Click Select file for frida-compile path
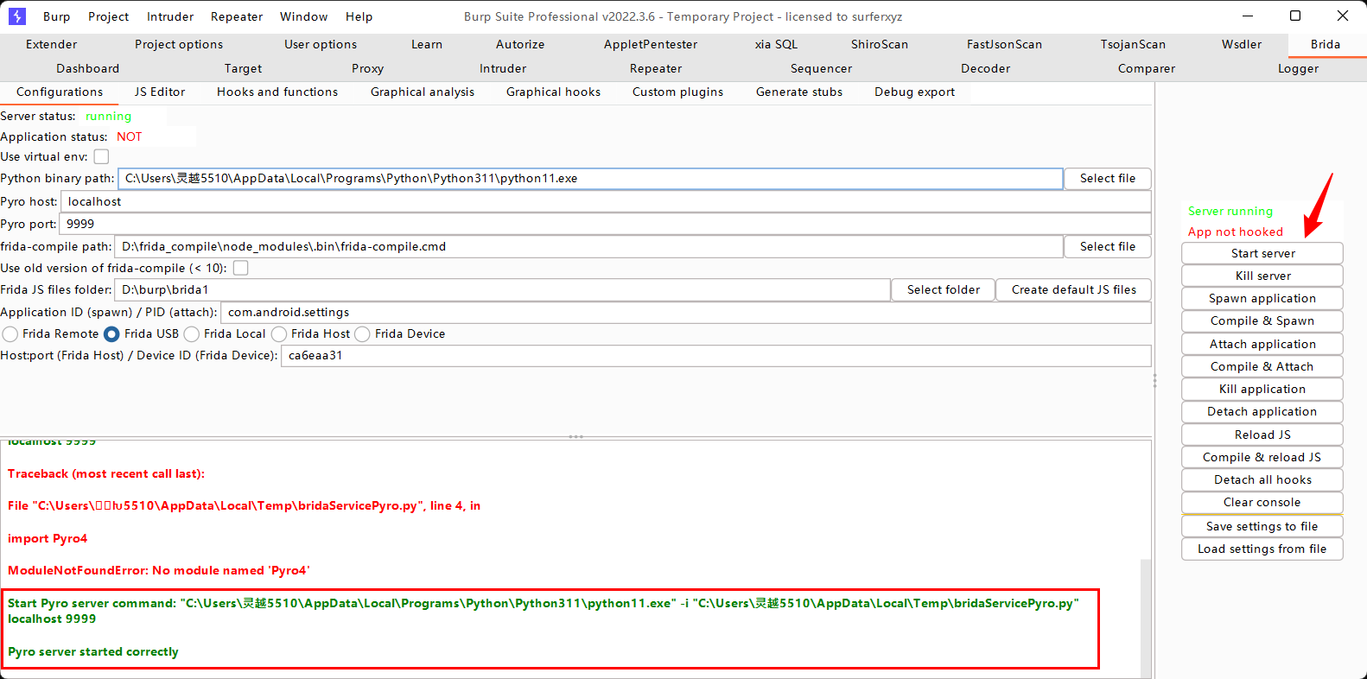This screenshot has height=679, width=1367. tap(1108, 246)
